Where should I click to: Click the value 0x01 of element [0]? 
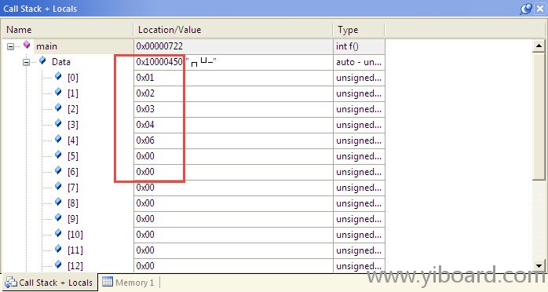(x=145, y=78)
